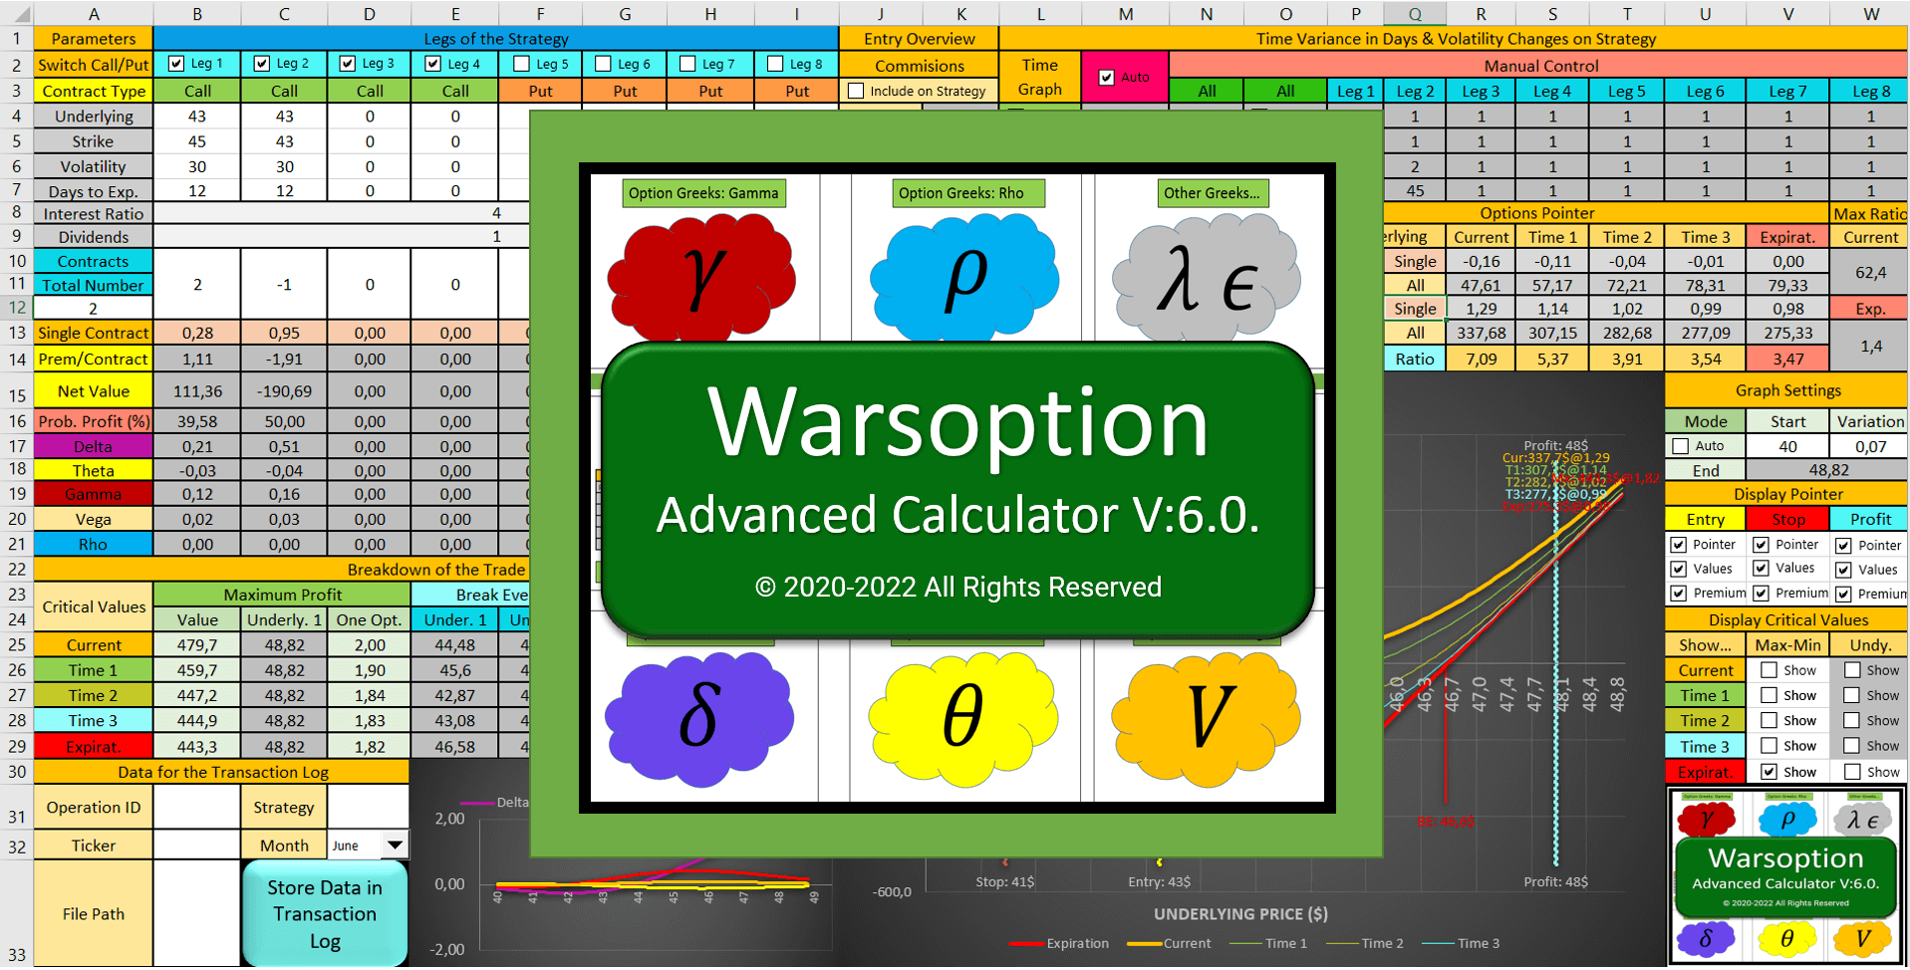Toggle Stop Values checkbox

coord(1762,568)
